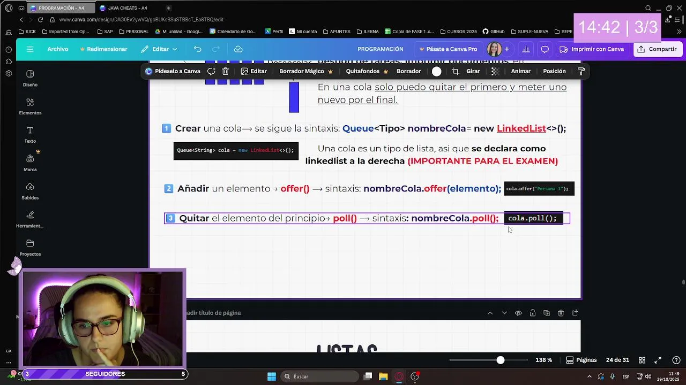Open a new browser tab
Viewport: 686px width, 385px height.
169,8
